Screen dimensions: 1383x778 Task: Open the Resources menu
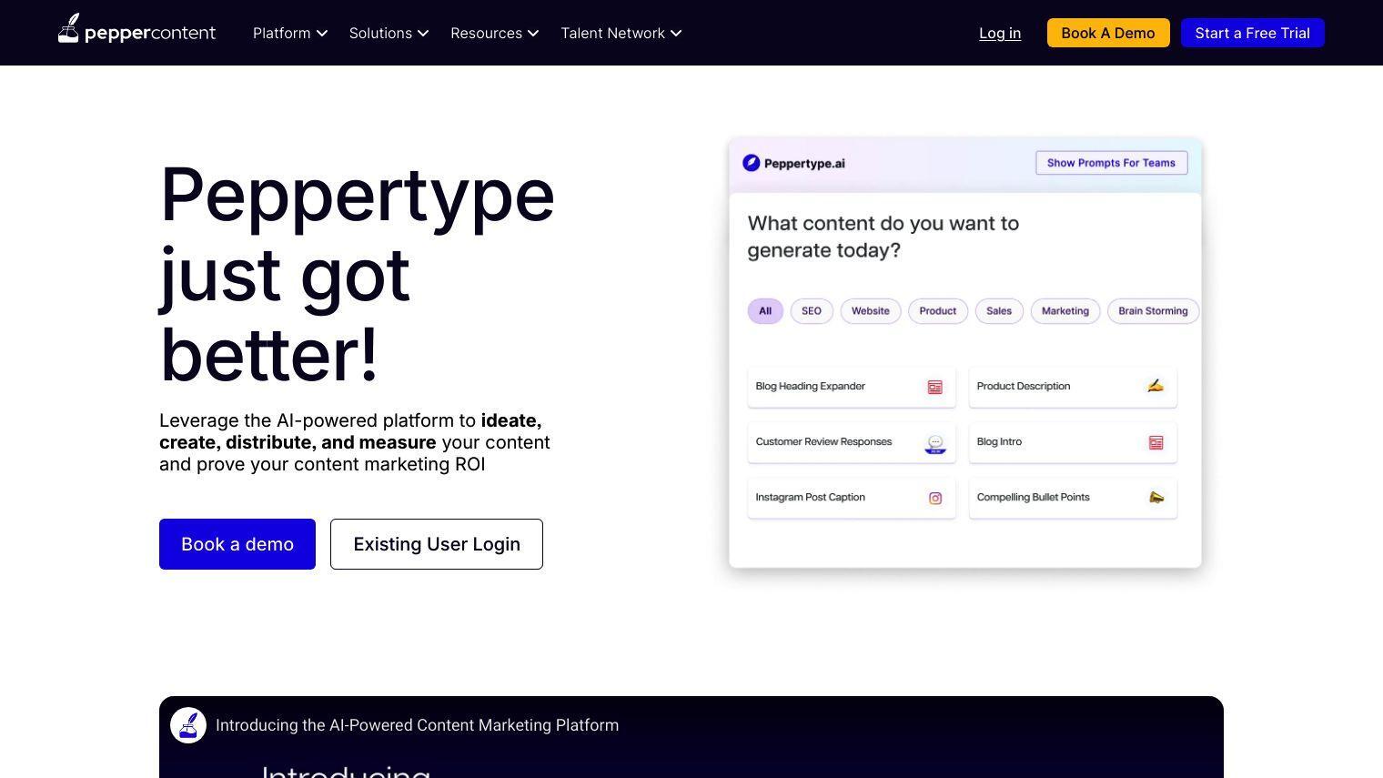[x=494, y=33]
